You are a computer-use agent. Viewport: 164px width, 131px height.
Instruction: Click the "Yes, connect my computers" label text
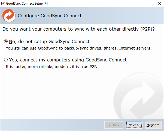[68, 60]
